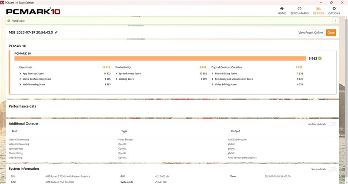Toggle System details switch
The height and width of the screenshot is (184, 348).
pyautogui.click(x=332, y=169)
